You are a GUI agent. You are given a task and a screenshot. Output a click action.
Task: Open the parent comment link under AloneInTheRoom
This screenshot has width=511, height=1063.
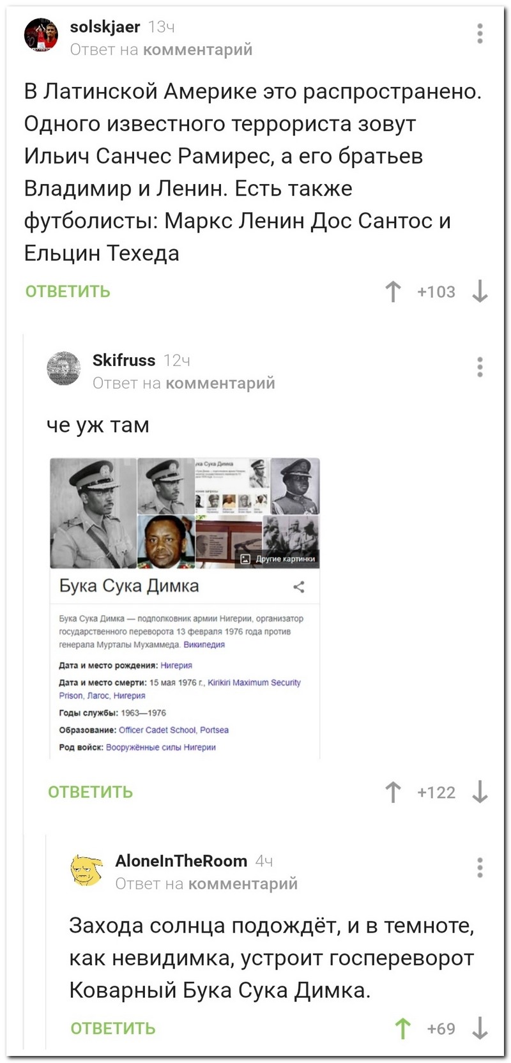point(243,884)
